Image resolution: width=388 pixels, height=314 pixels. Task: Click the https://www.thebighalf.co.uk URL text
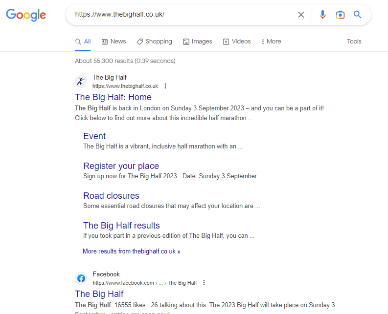[x=125, y=86]
